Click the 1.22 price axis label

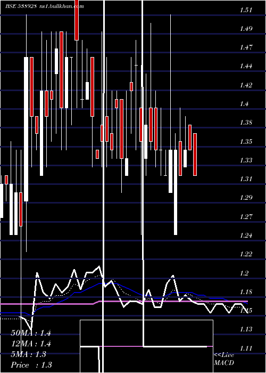pos(246,254)
